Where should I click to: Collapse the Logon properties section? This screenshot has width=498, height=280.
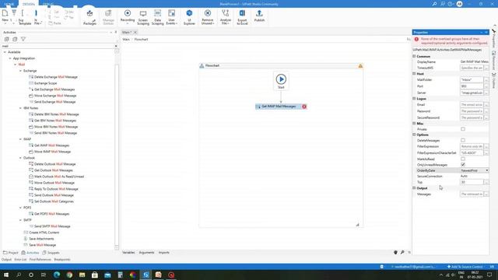click(414, 99)
